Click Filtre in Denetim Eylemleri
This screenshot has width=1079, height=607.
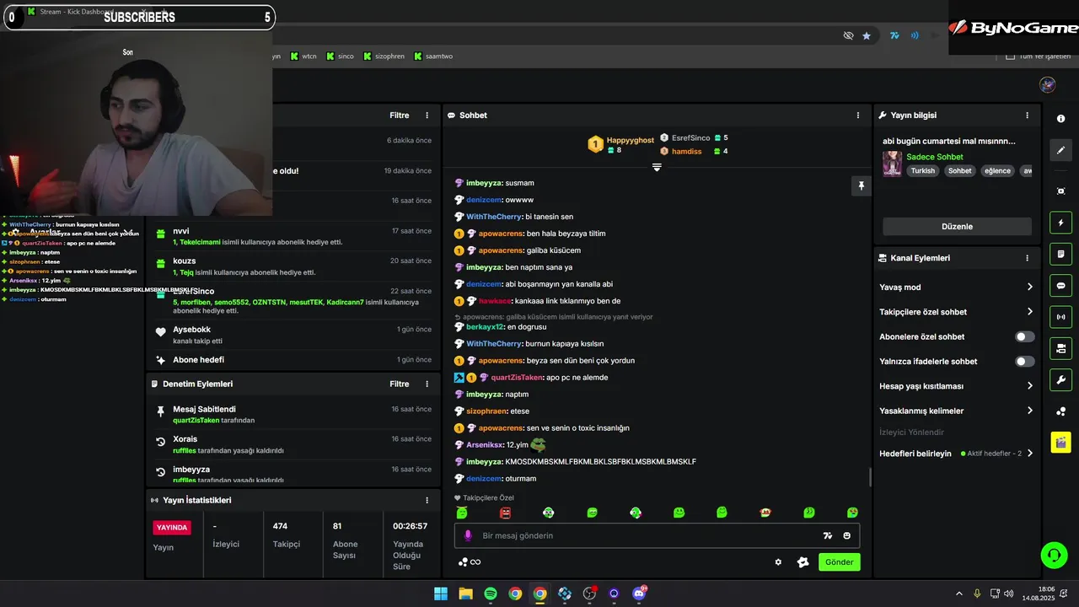tap(399, 384)
